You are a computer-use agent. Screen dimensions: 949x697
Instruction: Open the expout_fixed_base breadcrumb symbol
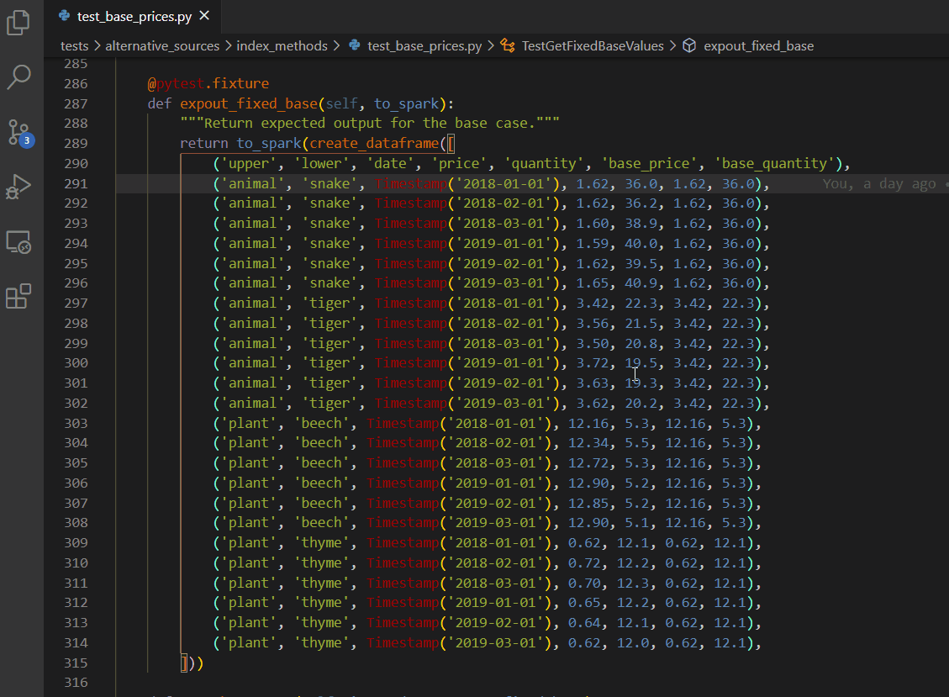pyautogui.click(x=758, y=45)
